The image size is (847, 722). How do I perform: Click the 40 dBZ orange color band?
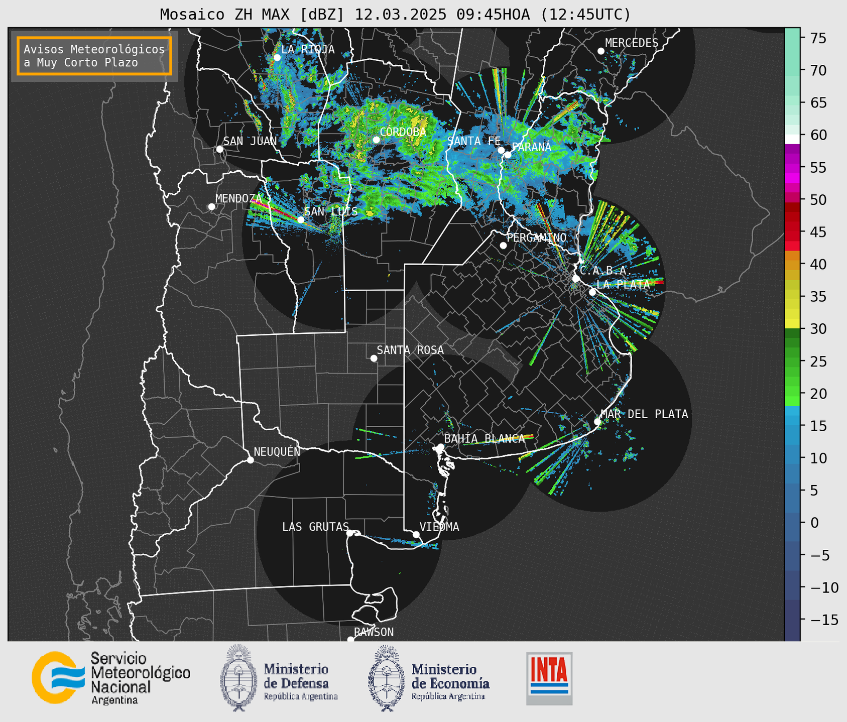[x=792, y=264]
